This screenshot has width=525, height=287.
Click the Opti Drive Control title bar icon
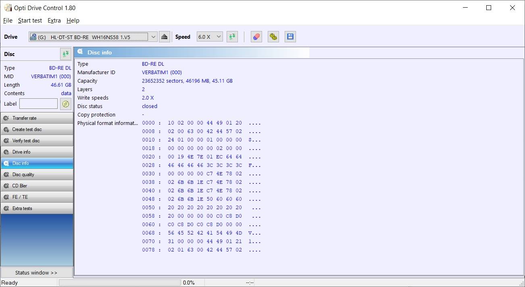click(x=8, y=8)
